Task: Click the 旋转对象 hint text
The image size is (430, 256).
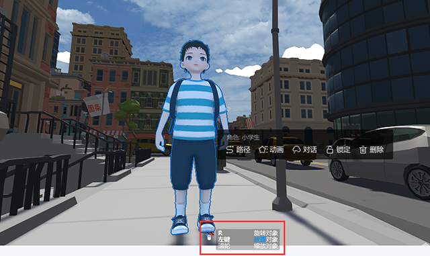Action: pyautogui.click(x=266, y=233)
